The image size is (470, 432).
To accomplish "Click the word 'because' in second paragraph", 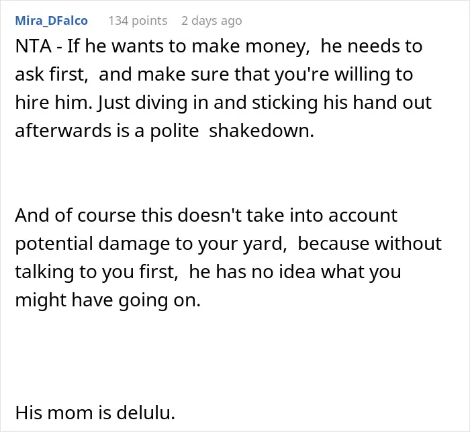I will click(x=334, y=244).
